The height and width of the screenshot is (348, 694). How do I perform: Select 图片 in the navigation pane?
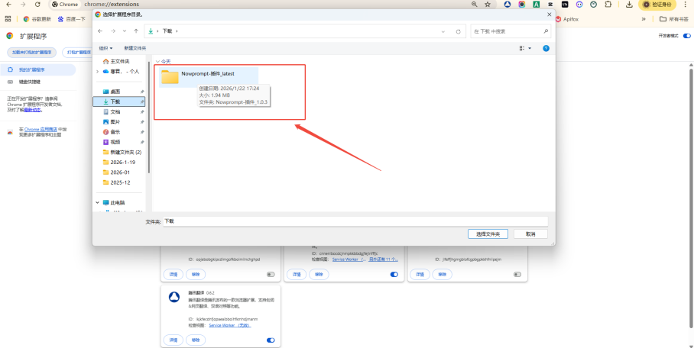click(115, 122)
